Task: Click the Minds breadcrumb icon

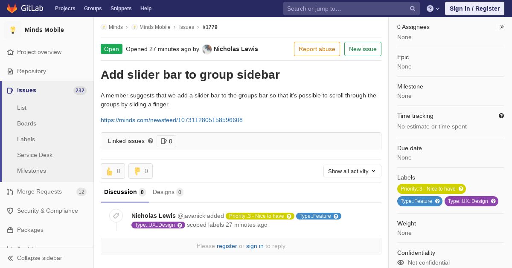Action: click(104, 27)
